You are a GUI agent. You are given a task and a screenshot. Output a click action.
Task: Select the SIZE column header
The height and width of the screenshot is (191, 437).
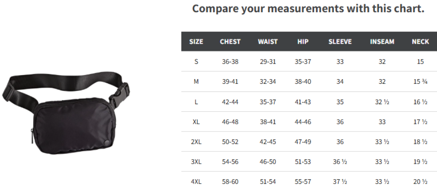click(x=196, y=42)
